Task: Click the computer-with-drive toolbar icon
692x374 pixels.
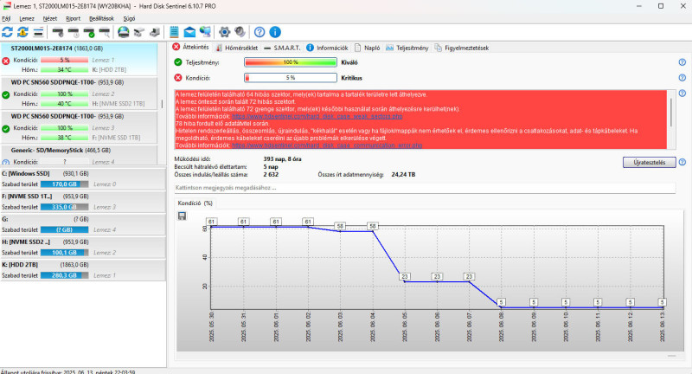Action: click(x=155, y=32)
